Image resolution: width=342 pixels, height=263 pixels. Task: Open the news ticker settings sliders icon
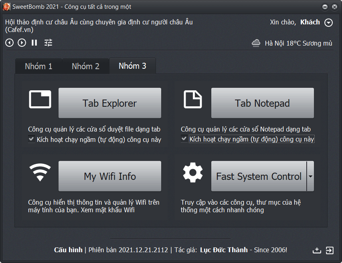(48, 43)
